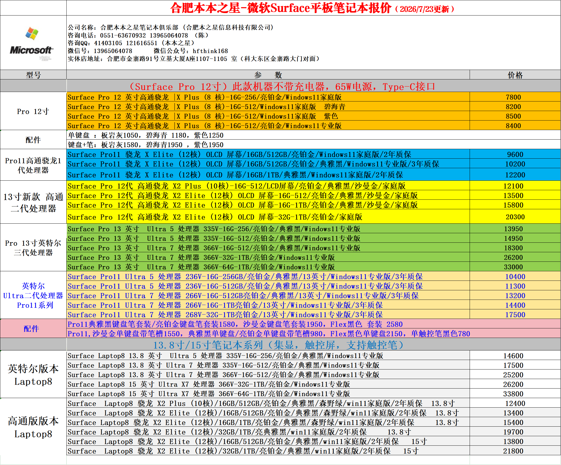This screenshot has width=561, height=465.
Task: Click the Surface Pro 12 碧海青 row
Action: coord(268,107)
